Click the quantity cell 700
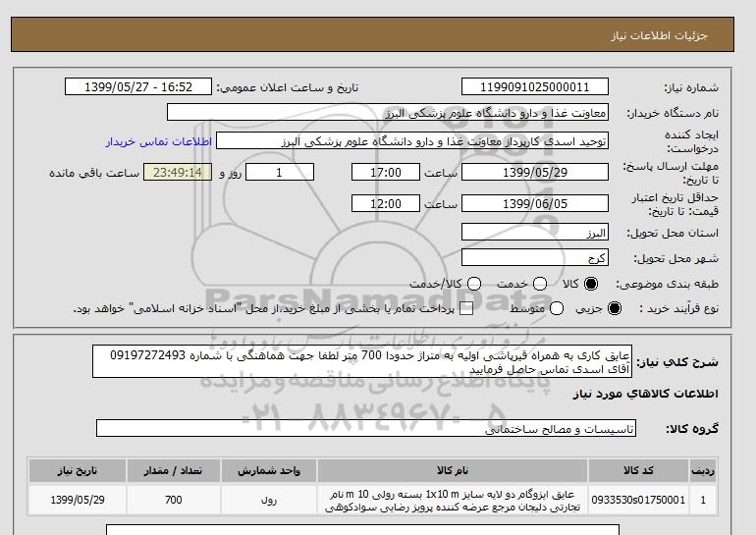The height and width of the screenshot is (535, 756). (x=173, y=500)
